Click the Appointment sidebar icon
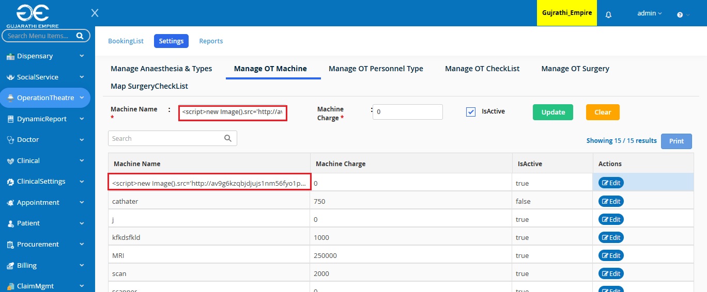 click(10, 203)
